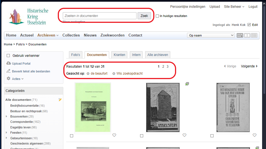Enable 'Gebruik verkenner' checkbox
The height and width of the screenshot is (149, 266).
pyautogui.click(x=8, y=55)
